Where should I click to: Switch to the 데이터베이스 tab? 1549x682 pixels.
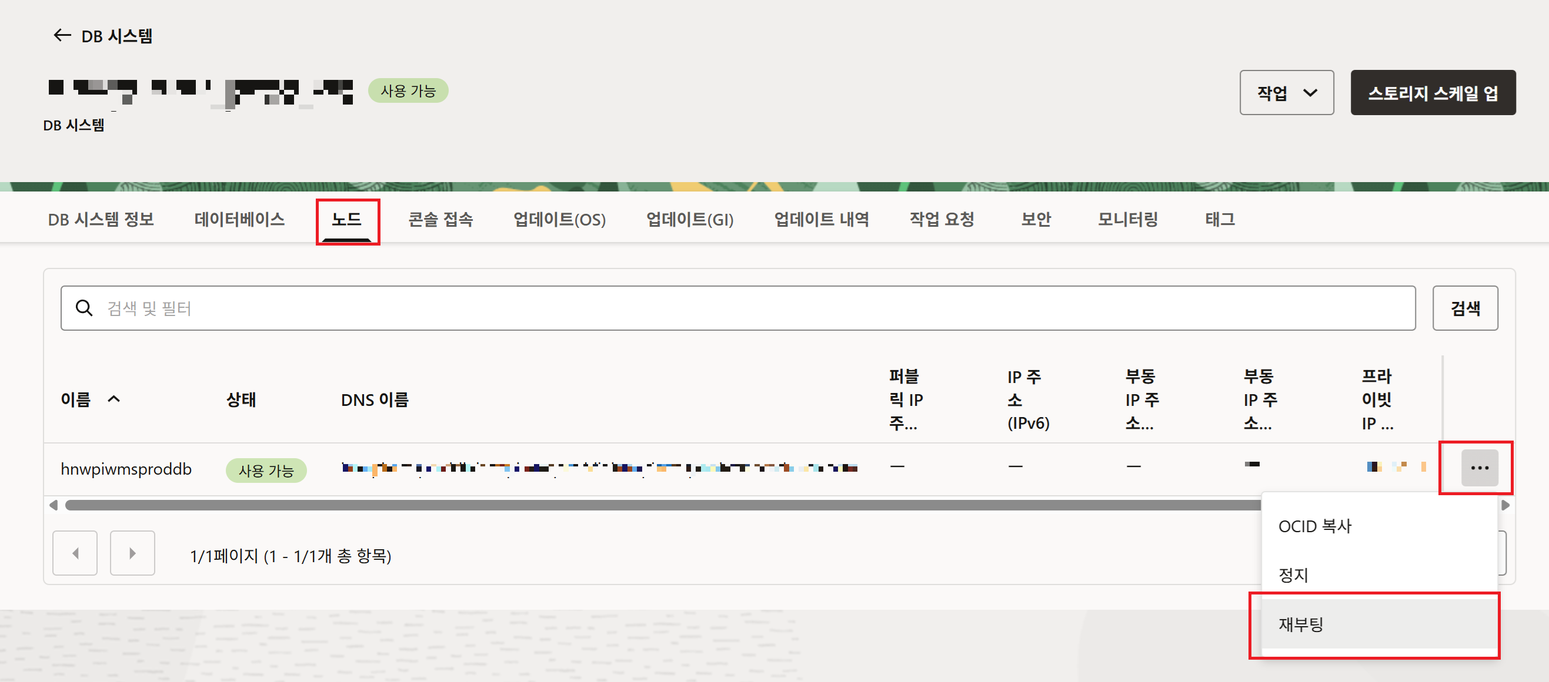click(x=239, y=219)
